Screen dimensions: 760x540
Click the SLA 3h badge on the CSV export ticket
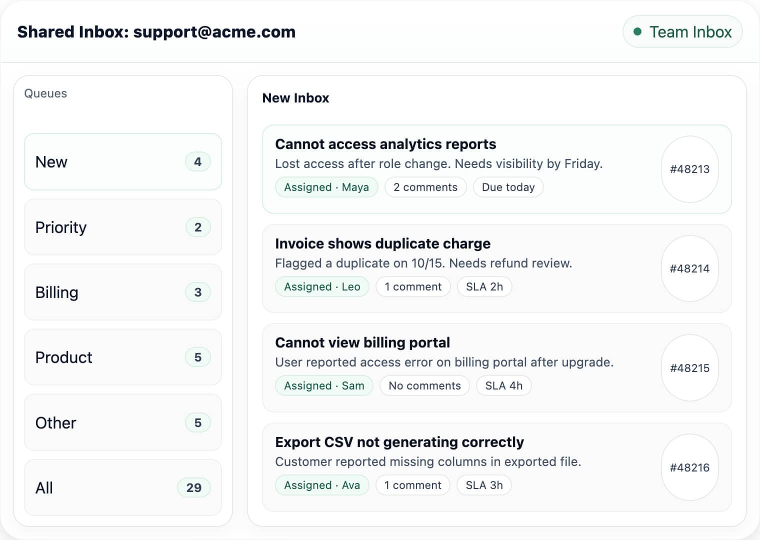point(484,485)
